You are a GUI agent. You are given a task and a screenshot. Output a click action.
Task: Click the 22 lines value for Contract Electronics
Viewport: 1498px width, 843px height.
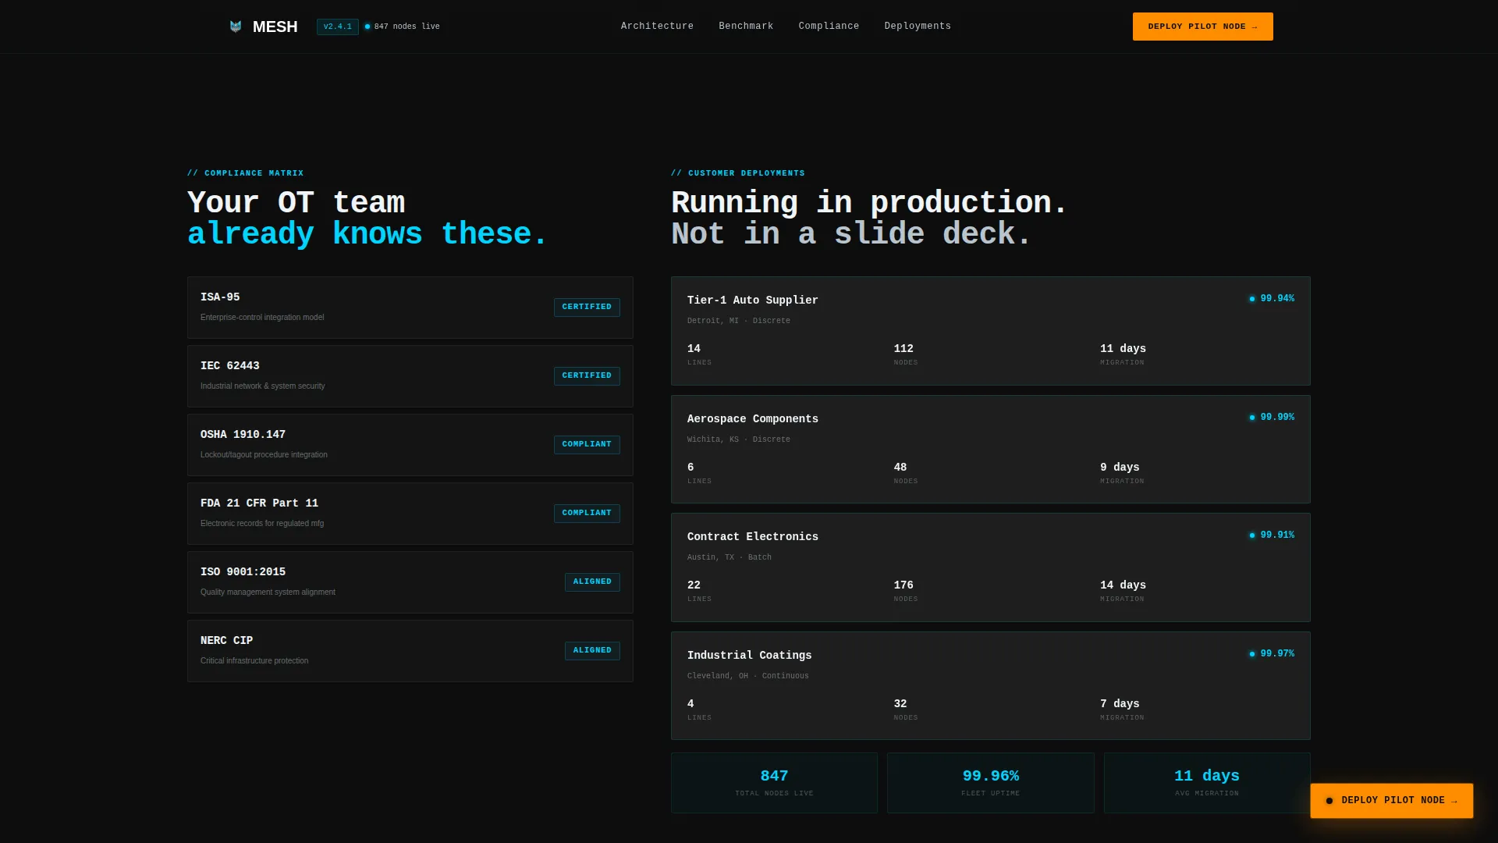694,585
